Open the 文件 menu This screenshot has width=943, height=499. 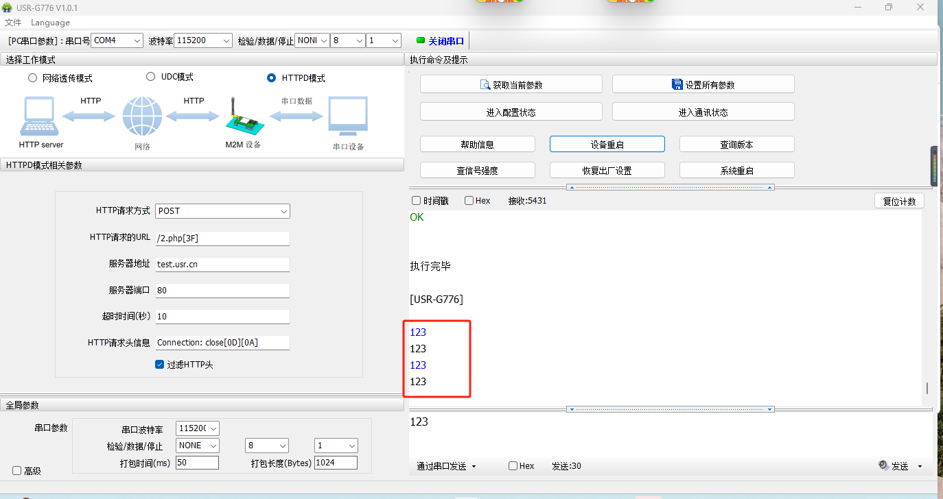(x=13, y=23)
